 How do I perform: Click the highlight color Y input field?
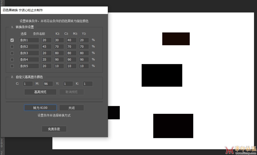[x=68, y=84]
